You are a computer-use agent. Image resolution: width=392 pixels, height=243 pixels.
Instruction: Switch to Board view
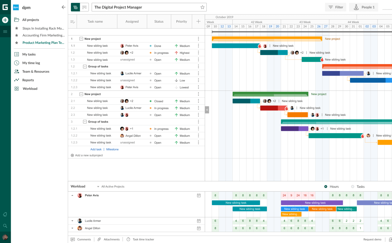pos(84,7)
